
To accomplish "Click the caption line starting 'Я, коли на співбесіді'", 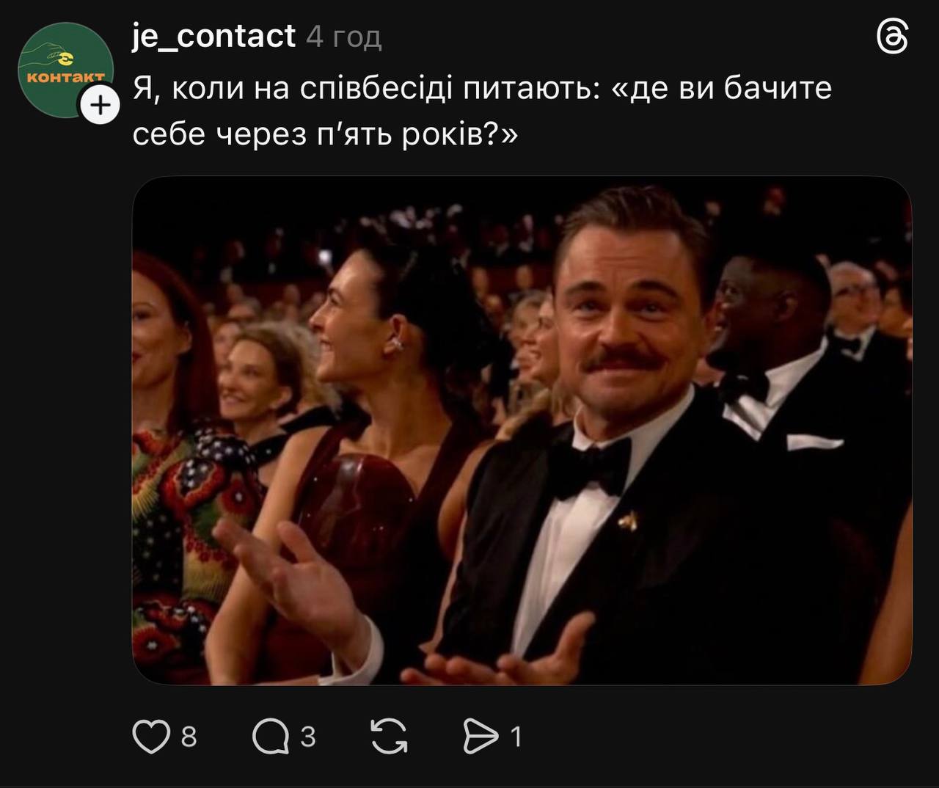I will coord(482,89).
